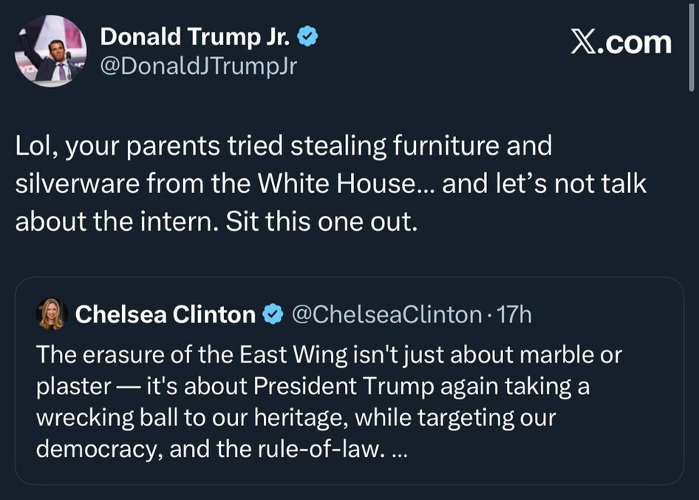This screenshot has height=500, width=699.
Task: Open Chelsea Clinton's profile name in the quote
Action: coord(166,315)
